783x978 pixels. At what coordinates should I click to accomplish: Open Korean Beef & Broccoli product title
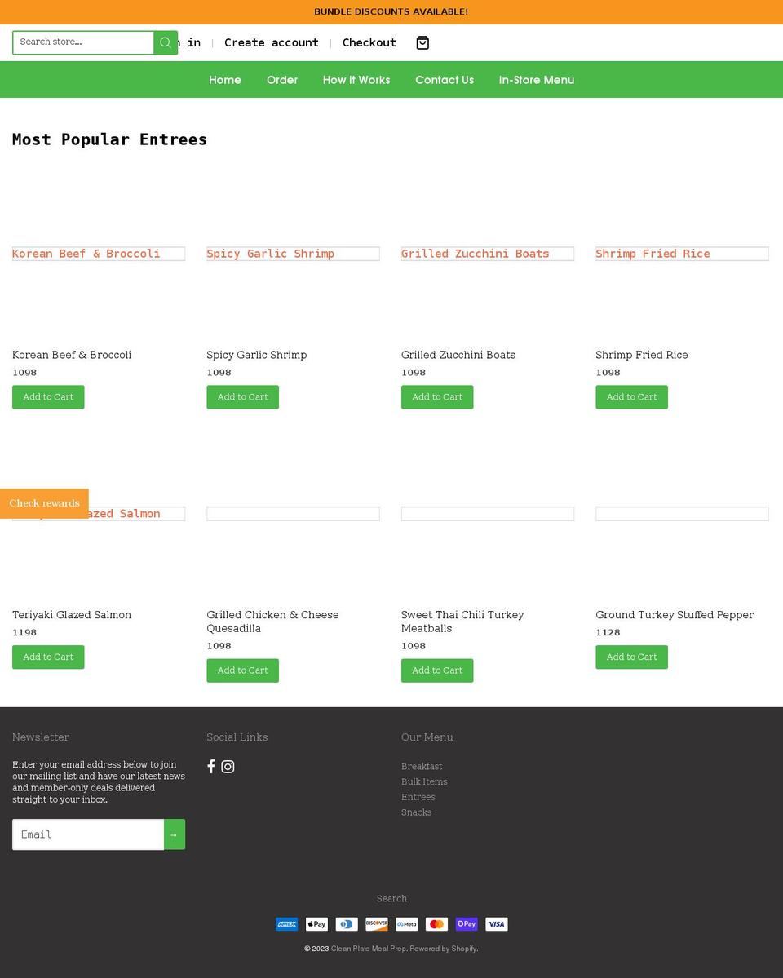pyautogui.click(x=72, y=355)
